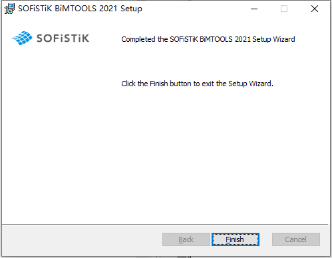Click the word "Completed" in the heading

click(138, 39)
